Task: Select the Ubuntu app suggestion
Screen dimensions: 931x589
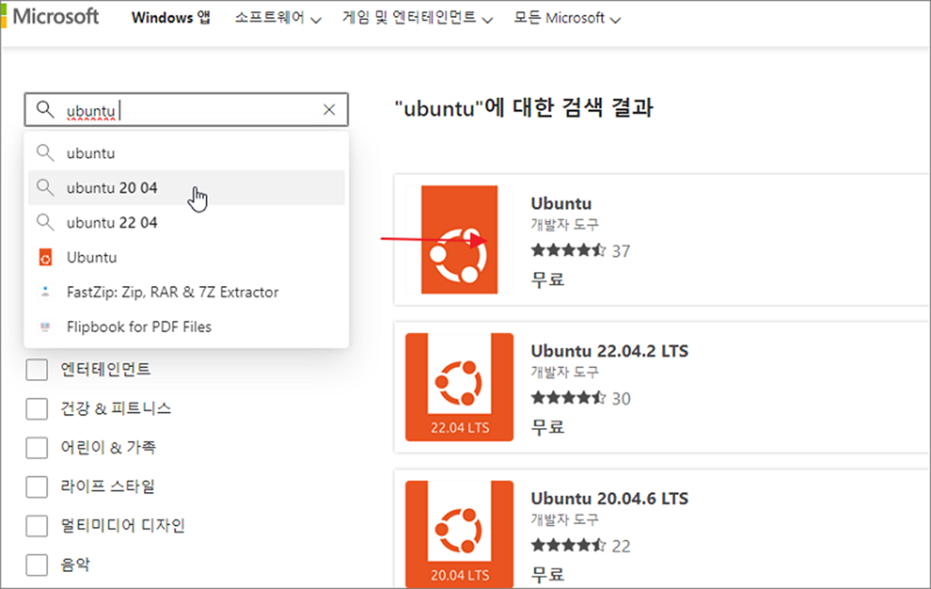Action: point(186,258)
